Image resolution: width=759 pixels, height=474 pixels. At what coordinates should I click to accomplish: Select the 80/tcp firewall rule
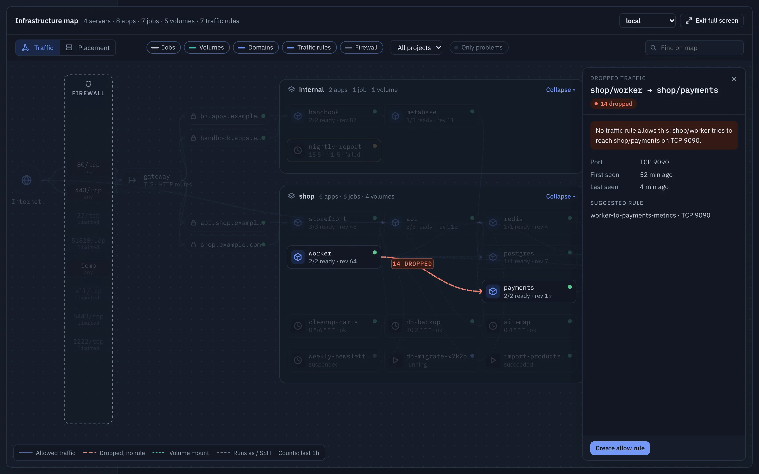(x=89, y=168)
